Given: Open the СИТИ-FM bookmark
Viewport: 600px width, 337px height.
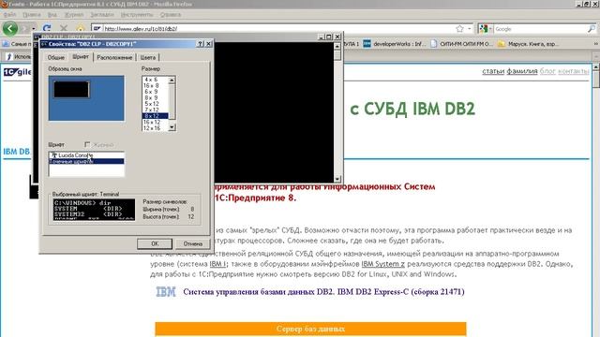Looking at the screenshot, I should tap(460, 44).
